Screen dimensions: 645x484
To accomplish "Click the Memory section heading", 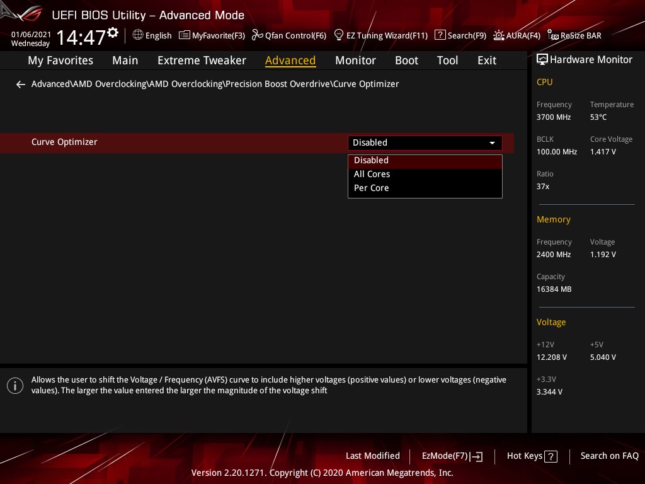I will (x=553, y=220).
